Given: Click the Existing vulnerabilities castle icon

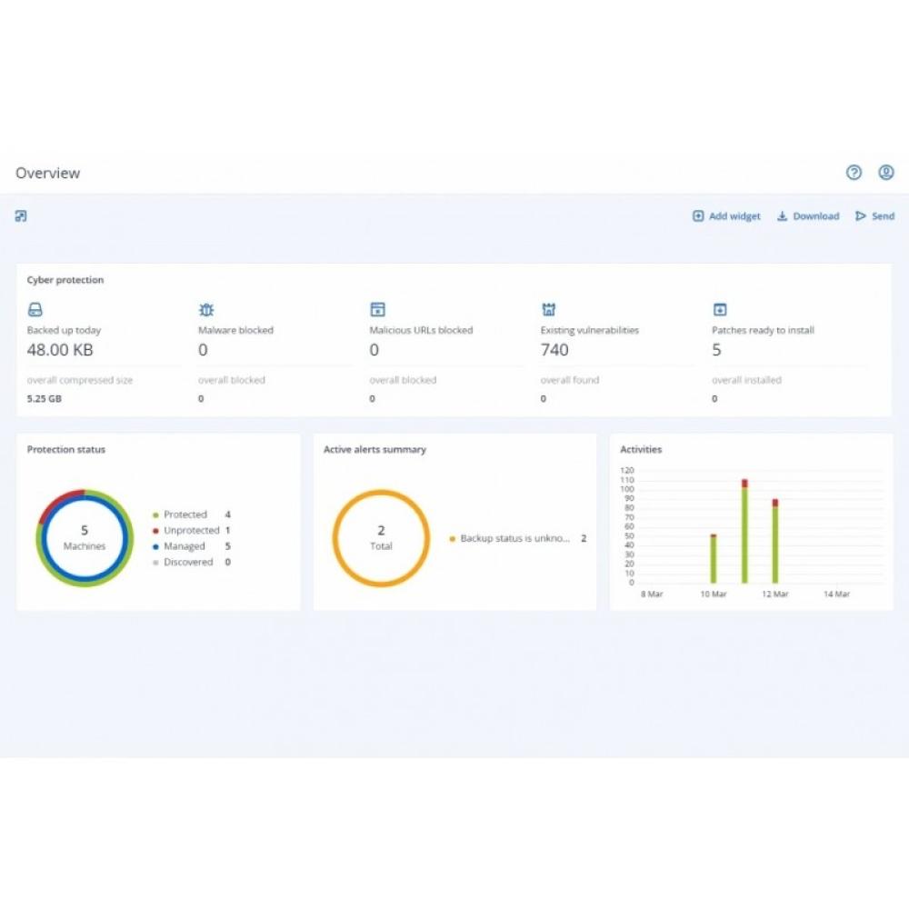Looking at the screenshot, I should coord(547,309).
